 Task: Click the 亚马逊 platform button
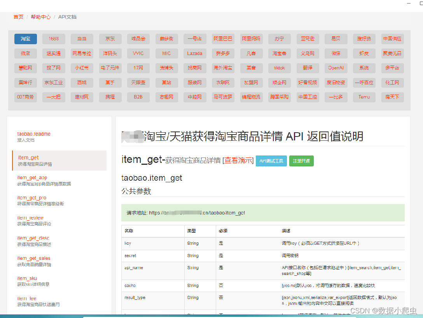308,38
